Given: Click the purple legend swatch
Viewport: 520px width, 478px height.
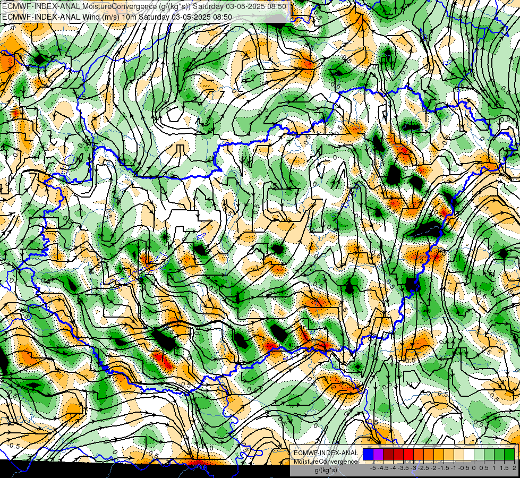Looking at the screenshot, I should [378, 454].
